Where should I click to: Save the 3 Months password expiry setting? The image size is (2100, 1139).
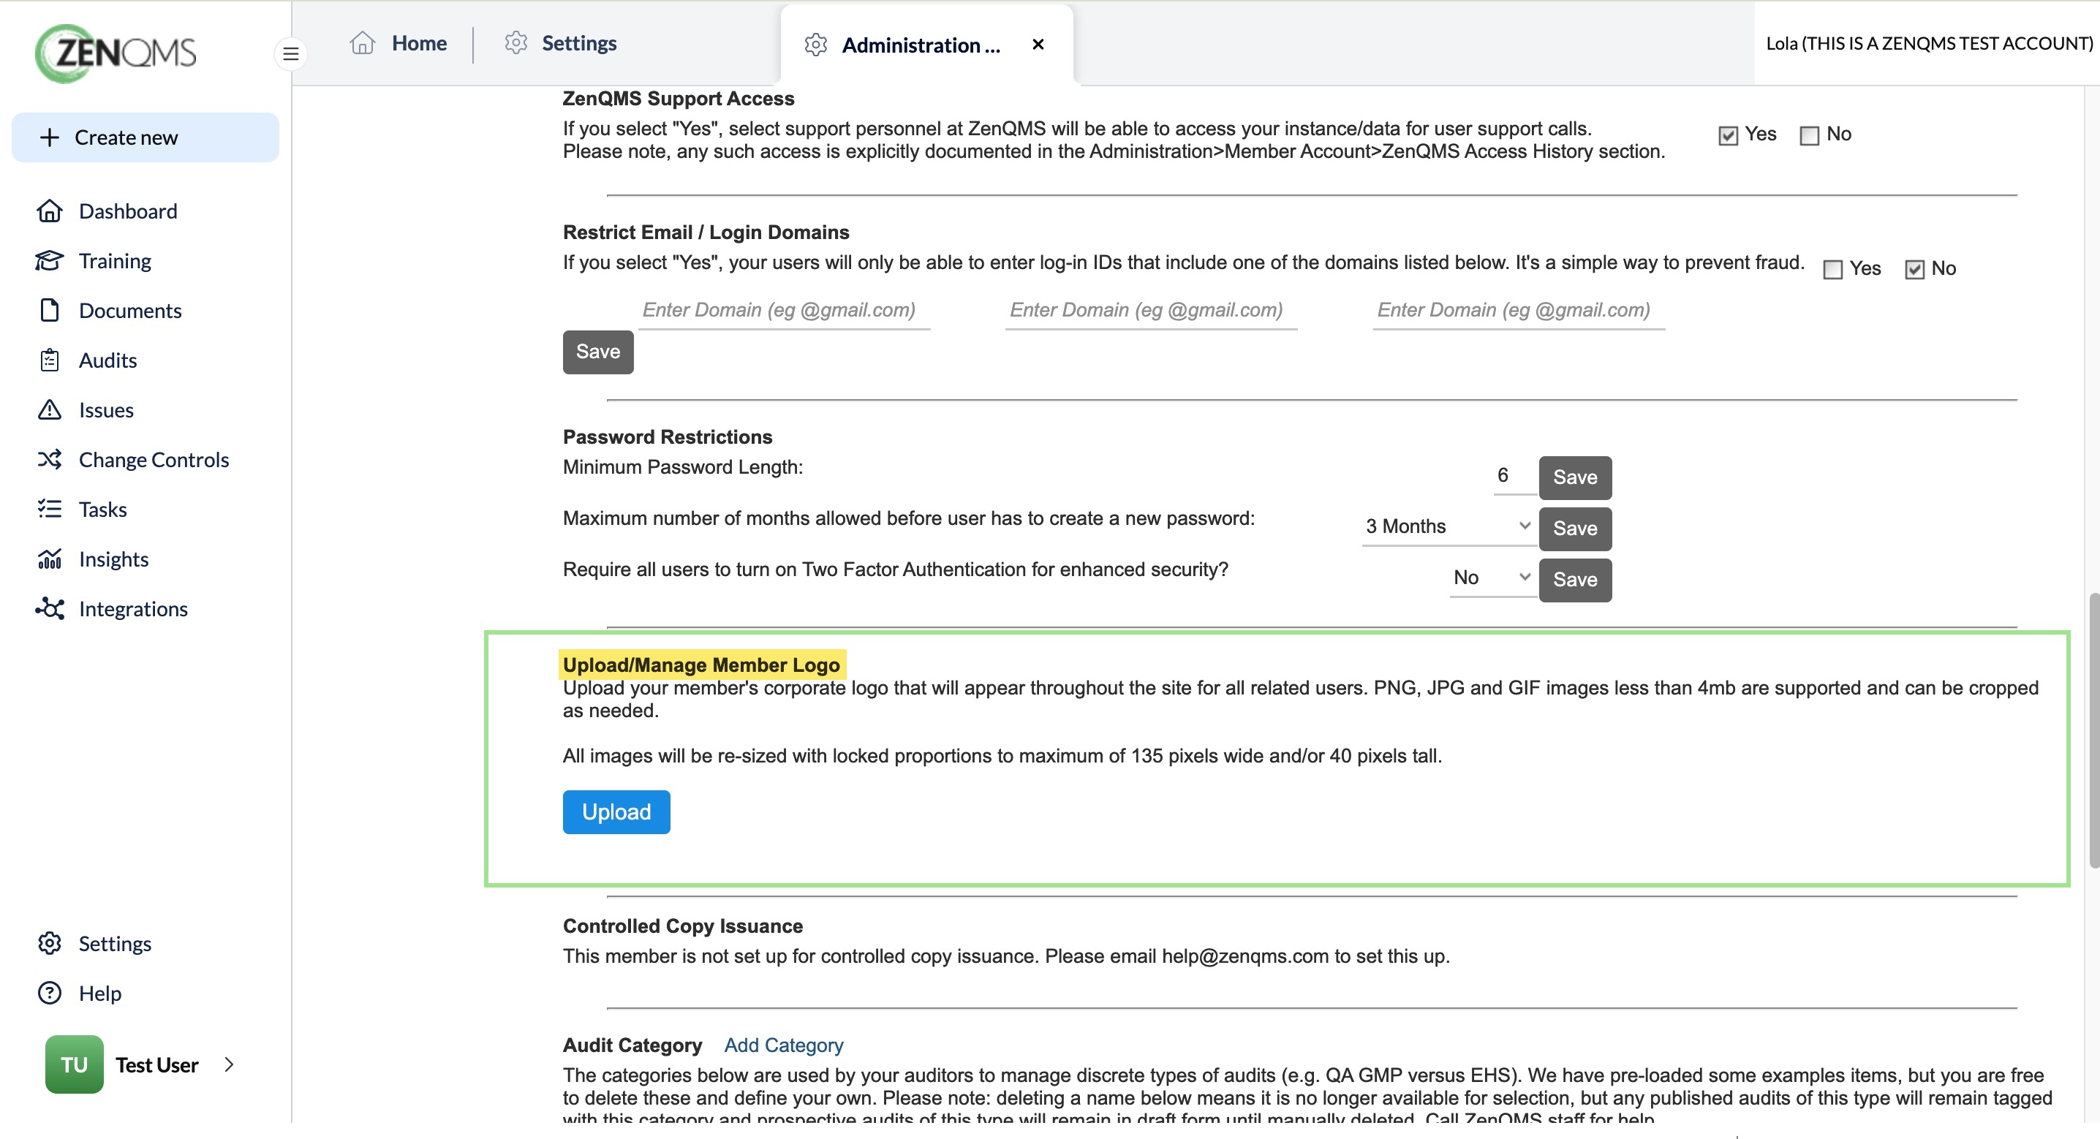(x=1575, y=529)
